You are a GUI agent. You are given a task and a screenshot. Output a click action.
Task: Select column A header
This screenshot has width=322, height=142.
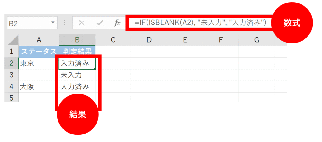click(x=39, y=40)
